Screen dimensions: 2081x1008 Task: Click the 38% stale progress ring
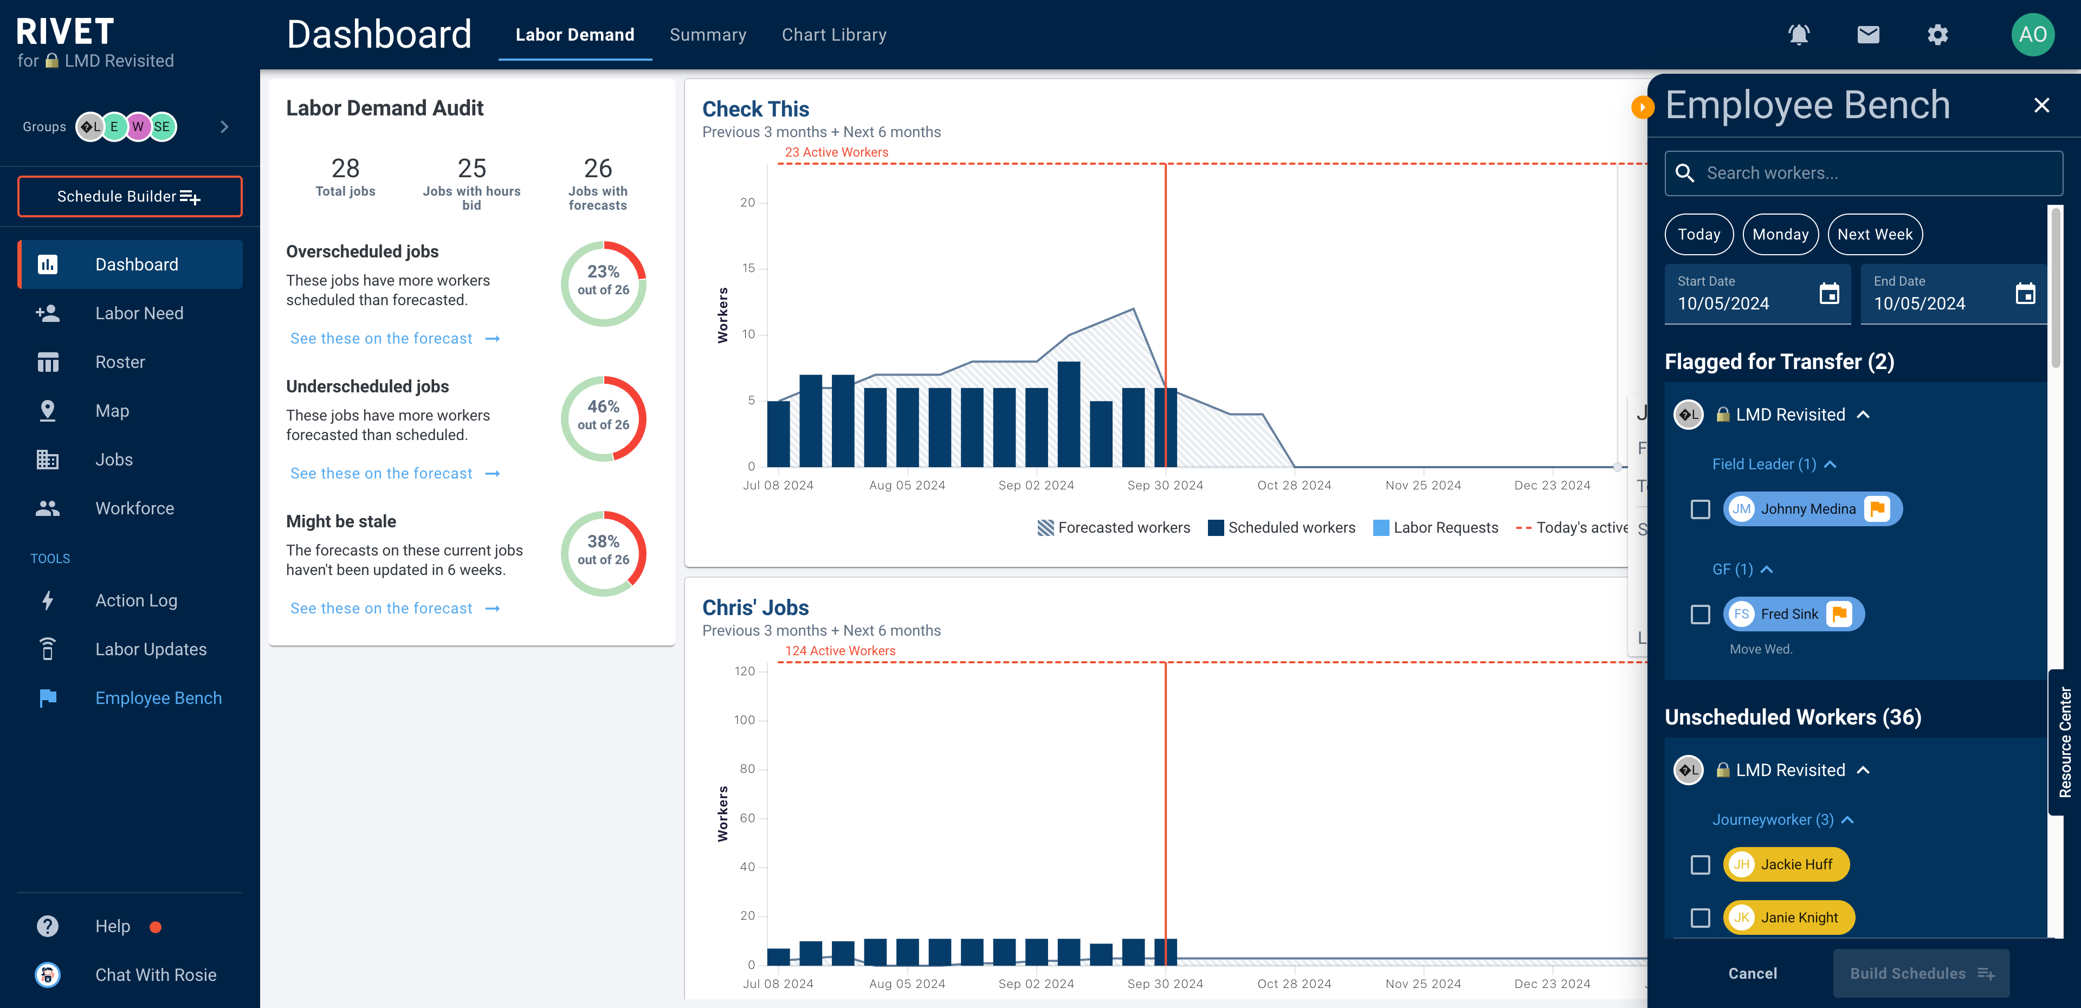(604, 553)
